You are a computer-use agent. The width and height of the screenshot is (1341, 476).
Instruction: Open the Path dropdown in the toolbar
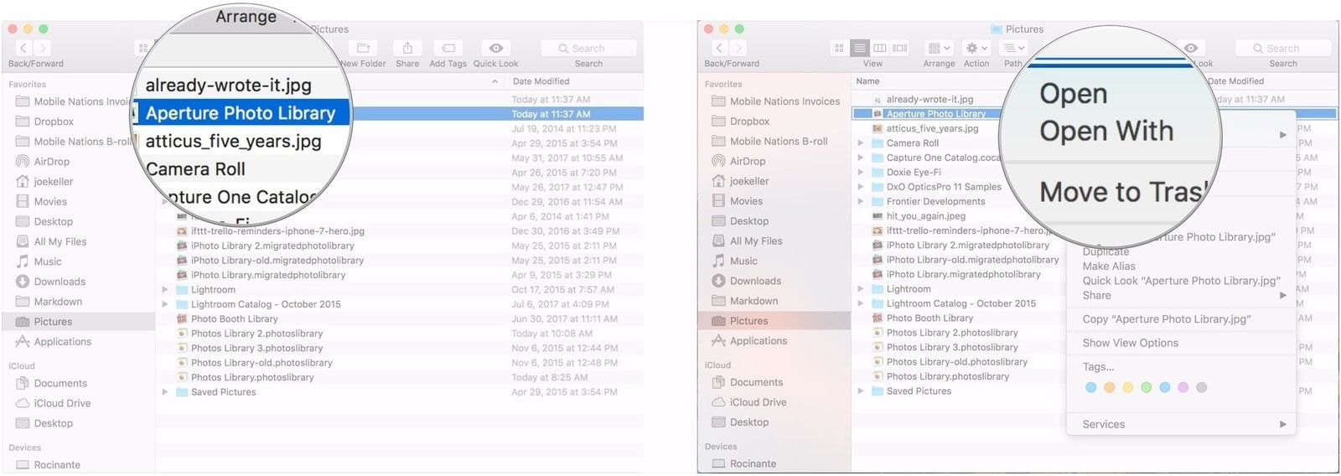1014,49
